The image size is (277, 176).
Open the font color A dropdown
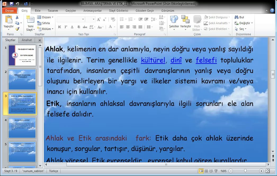point(114,27)
